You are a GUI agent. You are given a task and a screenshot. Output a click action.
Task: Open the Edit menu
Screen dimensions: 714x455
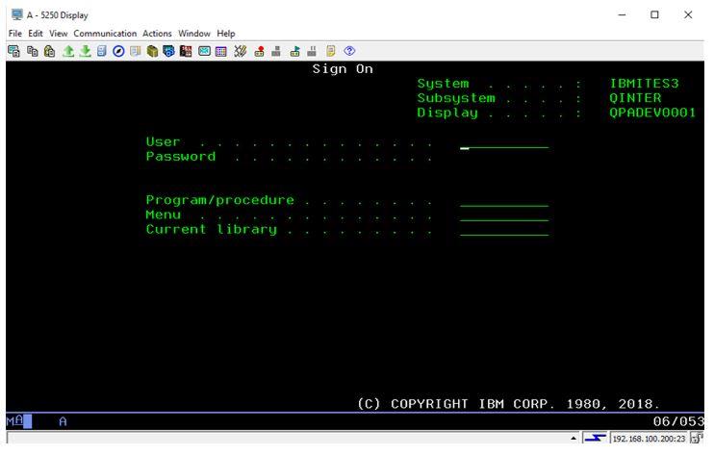point(36,34)
